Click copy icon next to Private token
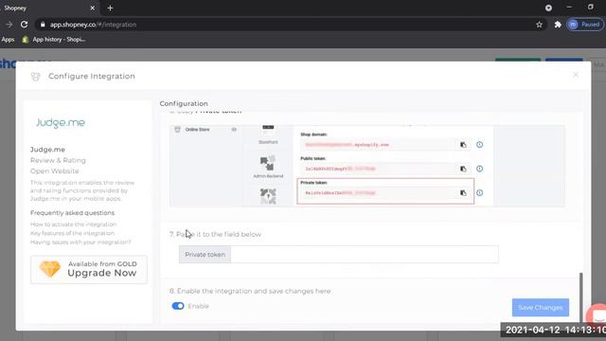Screen dimensions: 606x341 point(463,192)
